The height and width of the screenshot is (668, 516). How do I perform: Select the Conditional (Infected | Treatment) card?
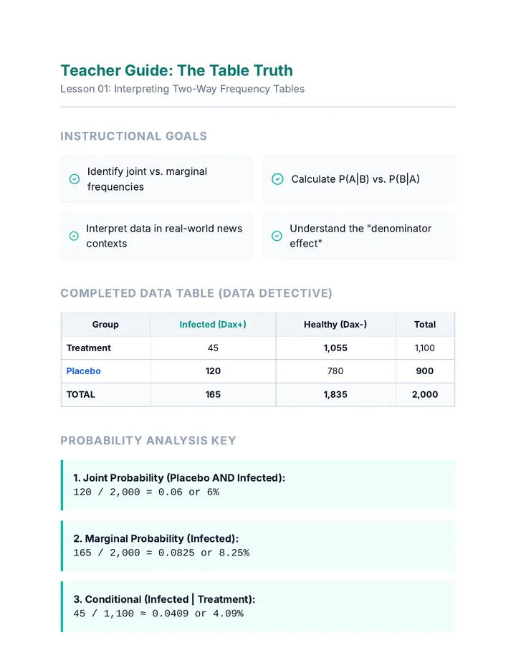[258, 606]
